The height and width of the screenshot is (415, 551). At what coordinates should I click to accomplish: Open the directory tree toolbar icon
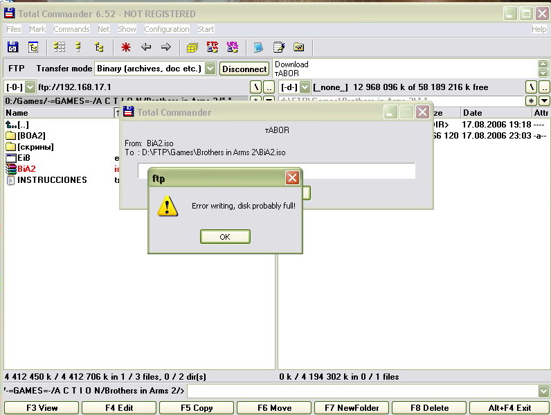(x=33, y=47)
